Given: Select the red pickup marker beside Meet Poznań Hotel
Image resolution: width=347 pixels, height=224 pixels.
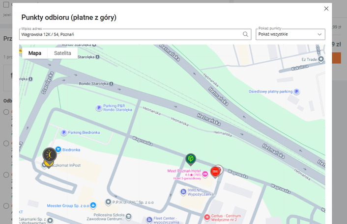Looking at the screenshot, I should (x=215, y=172).
